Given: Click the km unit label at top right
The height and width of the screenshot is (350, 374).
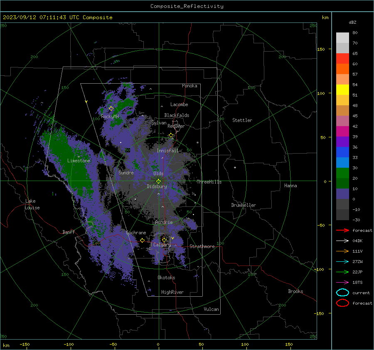Looking at the screenshot, I should 325,17.
